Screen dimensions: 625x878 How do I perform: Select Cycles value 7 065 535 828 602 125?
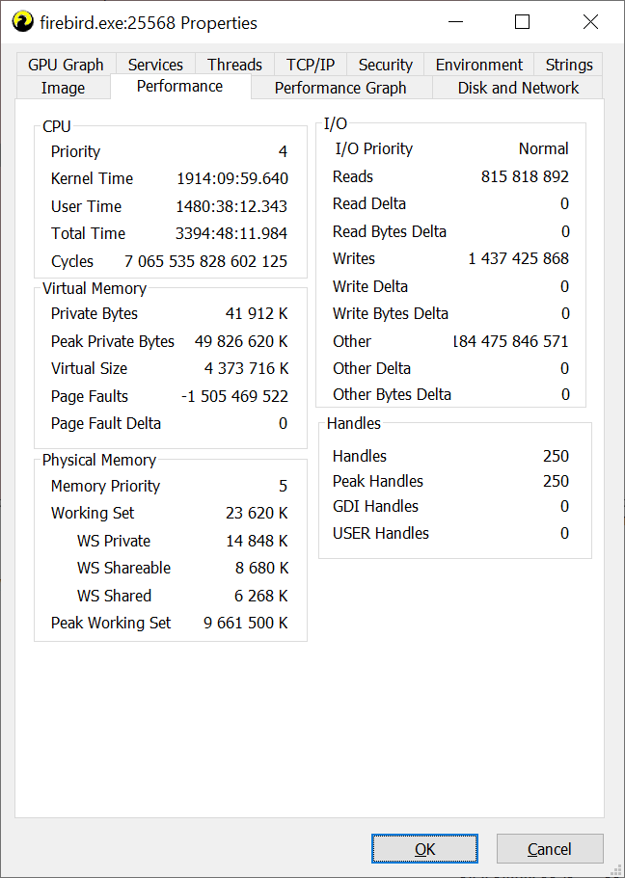[x=205, y=261]
